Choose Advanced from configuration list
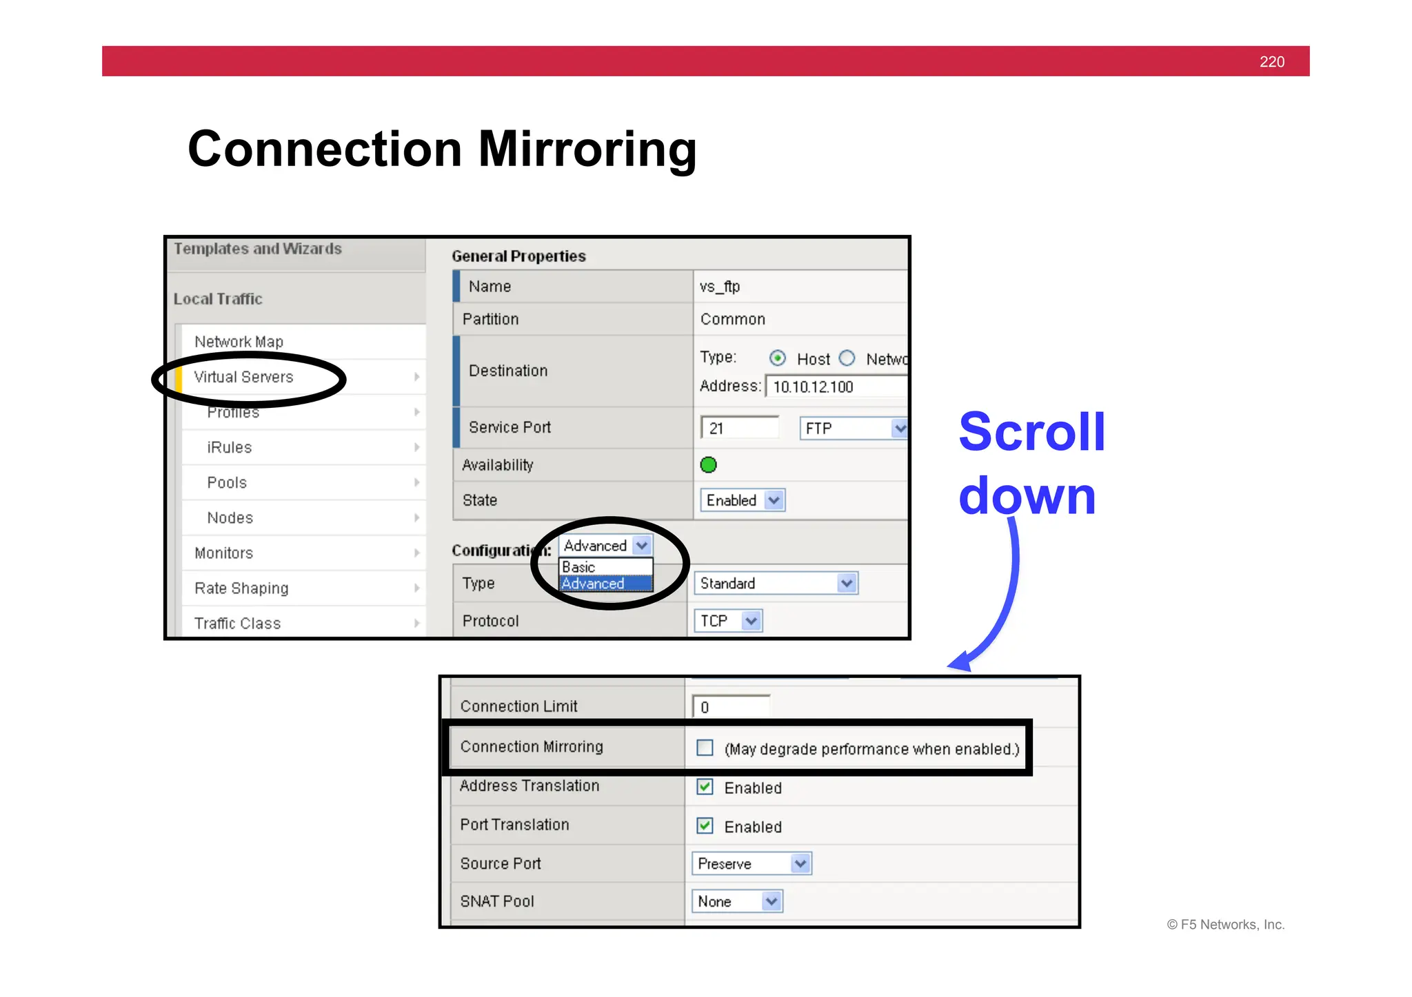 click(x=605, y=584)
